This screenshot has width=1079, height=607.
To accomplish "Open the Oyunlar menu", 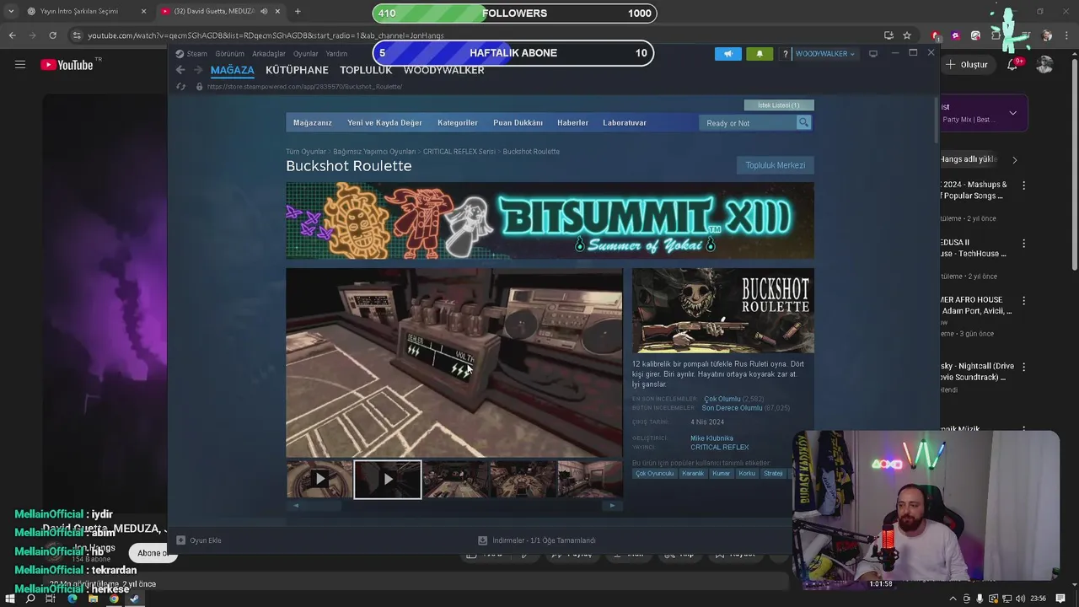I will coord(306,54).
